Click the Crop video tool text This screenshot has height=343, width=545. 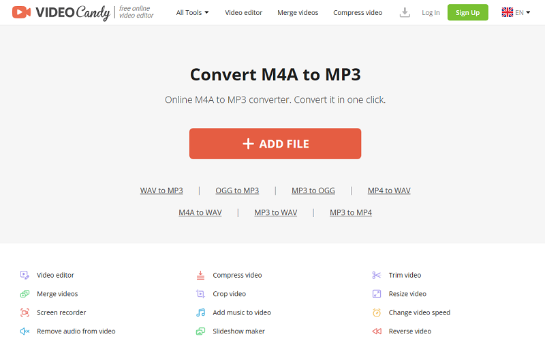coord(230,294)
